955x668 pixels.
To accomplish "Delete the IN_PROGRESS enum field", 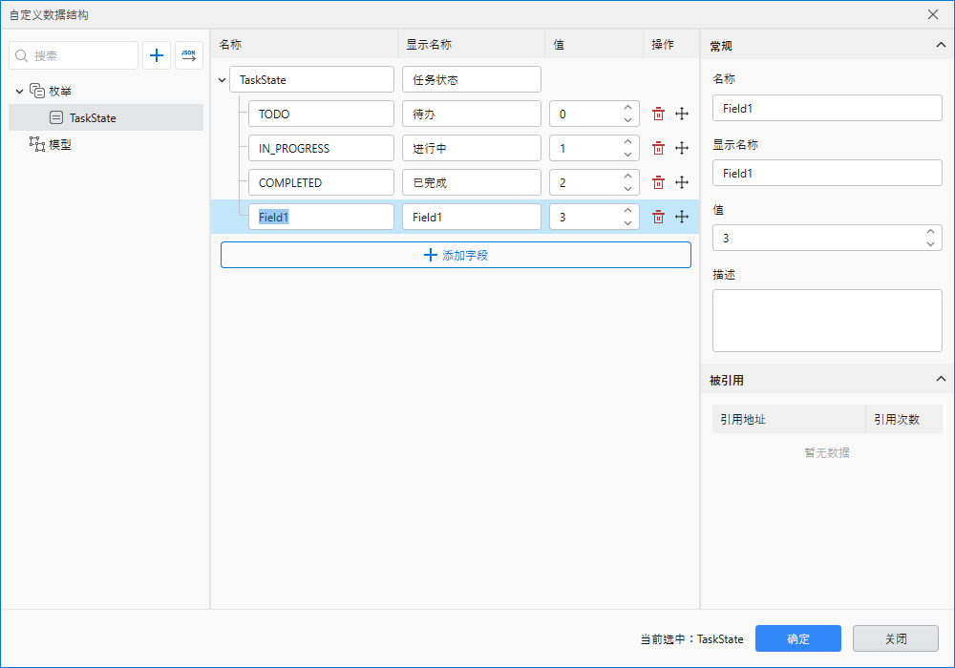I will click(658, 148).
